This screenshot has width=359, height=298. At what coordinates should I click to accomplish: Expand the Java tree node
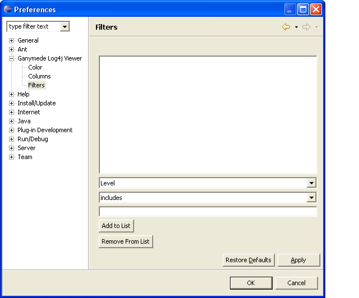[11, 121]
